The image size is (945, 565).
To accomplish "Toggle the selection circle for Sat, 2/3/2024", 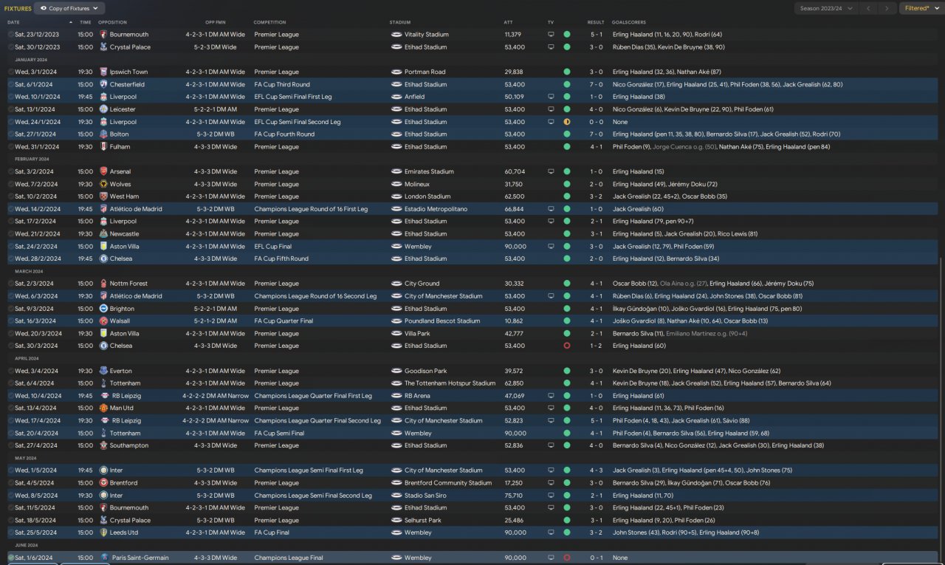I will [x=11, y=284].
